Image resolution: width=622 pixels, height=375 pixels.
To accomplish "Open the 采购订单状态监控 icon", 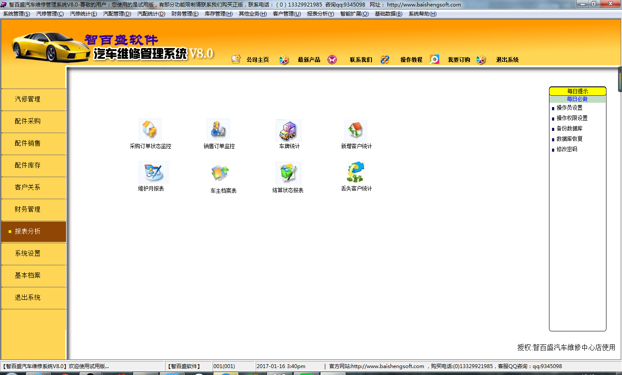I will pos(149,129).
